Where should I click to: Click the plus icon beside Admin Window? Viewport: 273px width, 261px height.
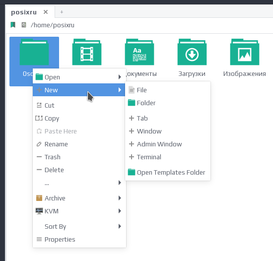click(132, 144)
